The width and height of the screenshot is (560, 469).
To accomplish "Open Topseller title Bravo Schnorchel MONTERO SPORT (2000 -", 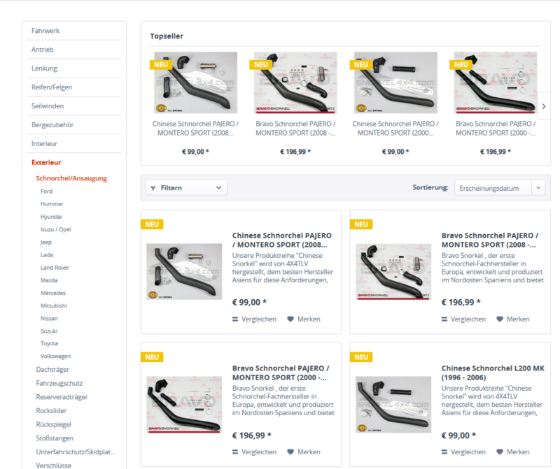I will coord(496,129).
